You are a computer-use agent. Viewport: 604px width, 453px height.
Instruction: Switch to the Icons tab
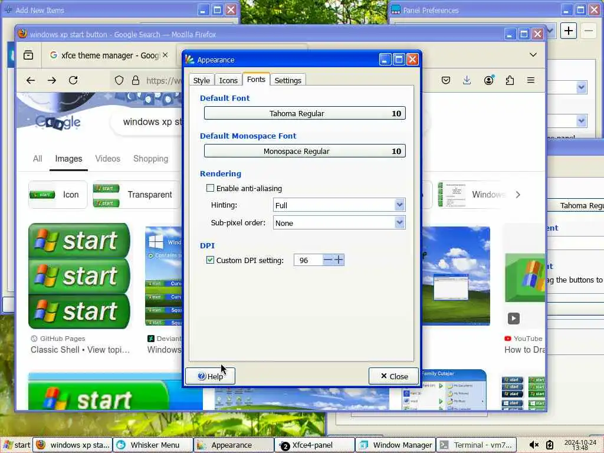click(x=228, y=80)
